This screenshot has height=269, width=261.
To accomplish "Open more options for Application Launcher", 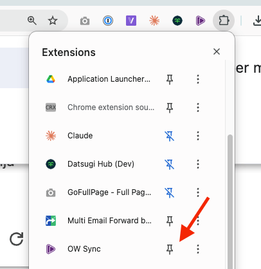I will (x=198, y=79).
